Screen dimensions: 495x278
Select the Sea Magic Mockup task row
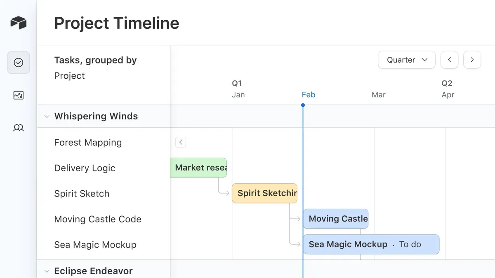tap(104, 245)
